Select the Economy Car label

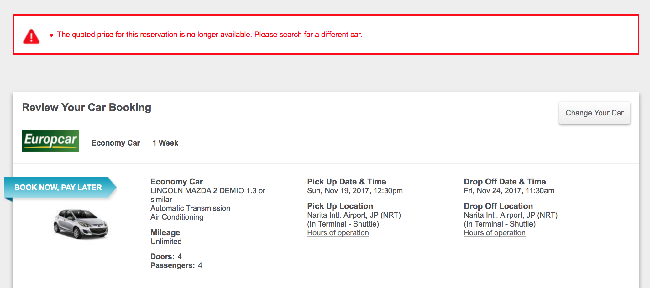pyautogui.click(x=116, y=143)
